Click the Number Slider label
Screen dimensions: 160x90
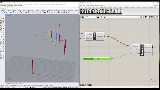click(x=88, y=59)
